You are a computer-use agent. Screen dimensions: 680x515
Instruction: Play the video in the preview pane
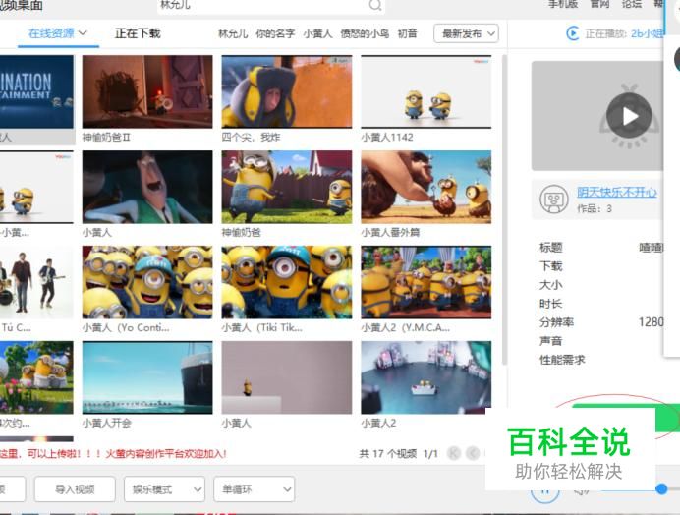(629, 116)
